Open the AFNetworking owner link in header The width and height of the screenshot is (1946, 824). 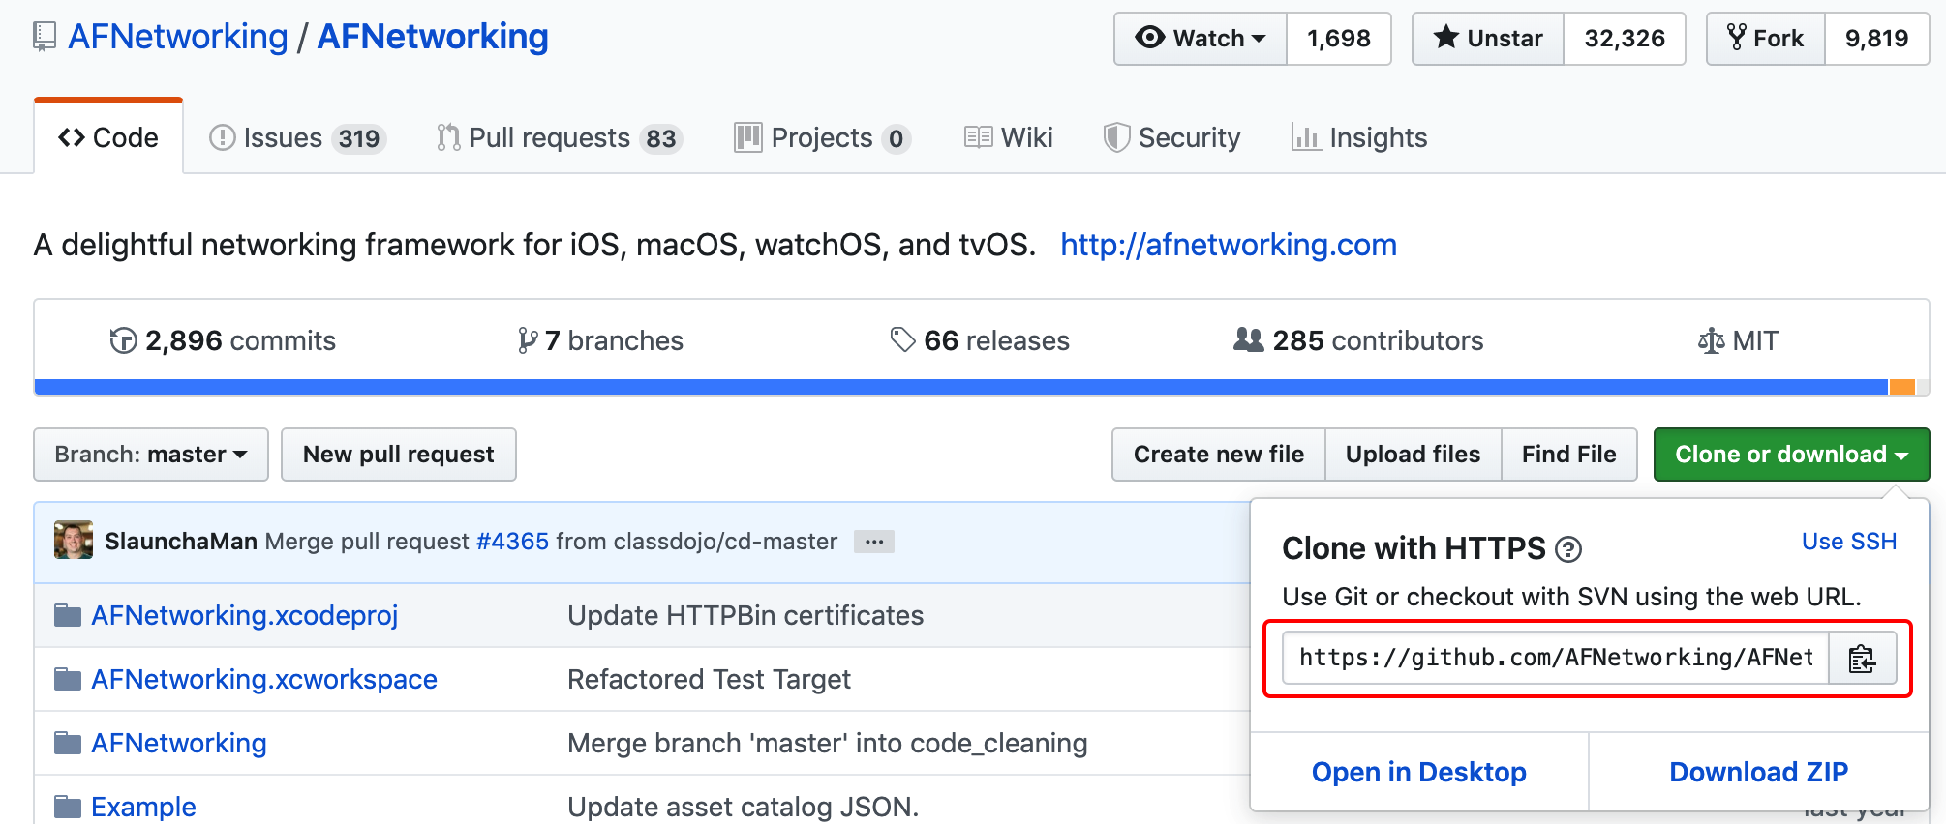tap(178, 37)
